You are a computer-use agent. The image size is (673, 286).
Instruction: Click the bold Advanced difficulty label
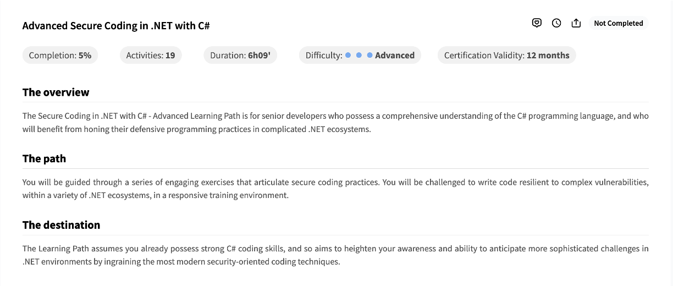(395, 55)
